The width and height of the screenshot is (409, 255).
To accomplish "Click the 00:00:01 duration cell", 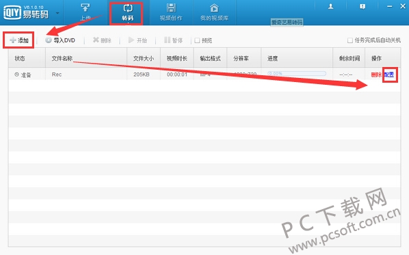I will (x=177, y=75).
